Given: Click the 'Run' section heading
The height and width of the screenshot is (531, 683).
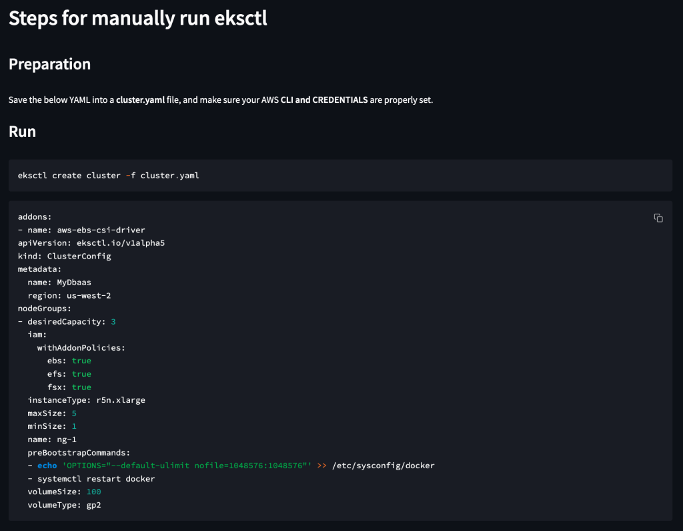Looking at the screenshot, I should 22,131.
